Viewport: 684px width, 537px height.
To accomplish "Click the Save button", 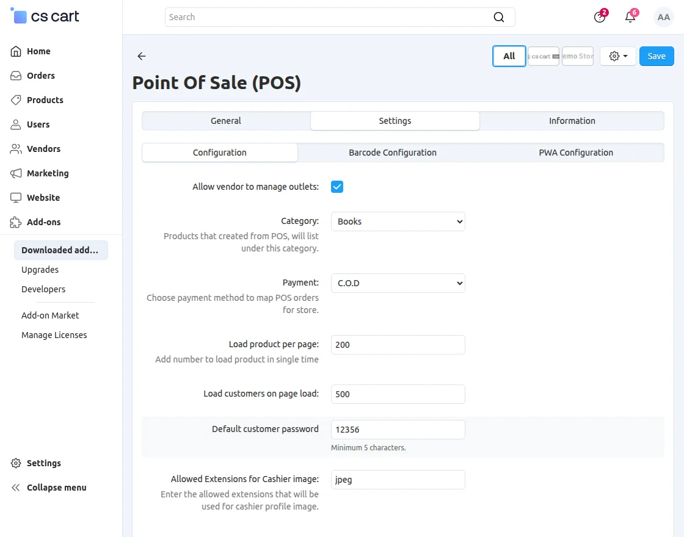I will [657, 56].
